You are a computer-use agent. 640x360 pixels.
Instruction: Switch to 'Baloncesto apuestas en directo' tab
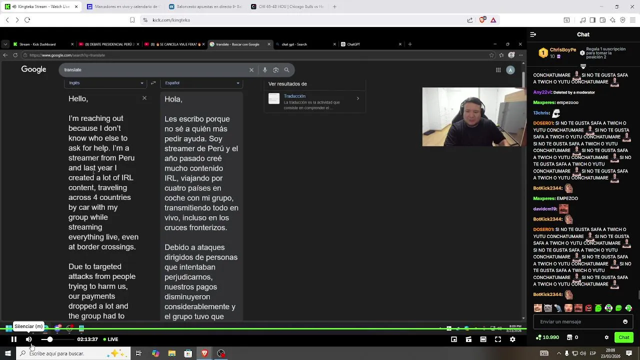(x=205, y=6)
